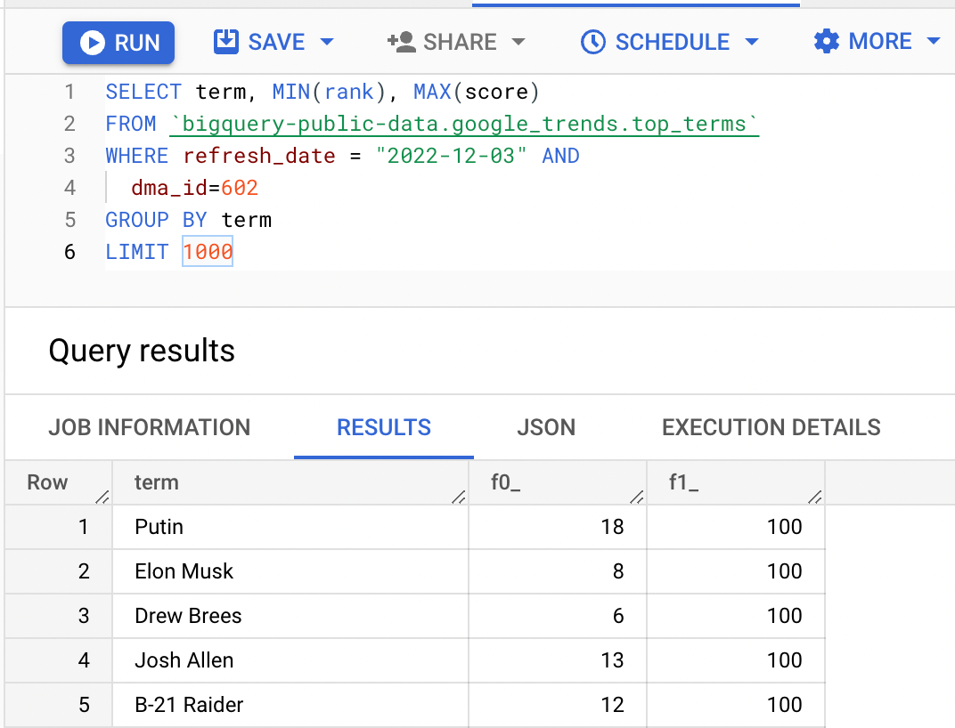Click the Row column resize handle
This screenshot has height=728, width=955.
(102, 497)
